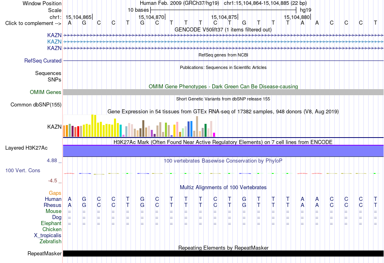Click the GENCODE V50lift37 track title
The width and height of the screenshot is (384, 263).
tap(223, 29)
